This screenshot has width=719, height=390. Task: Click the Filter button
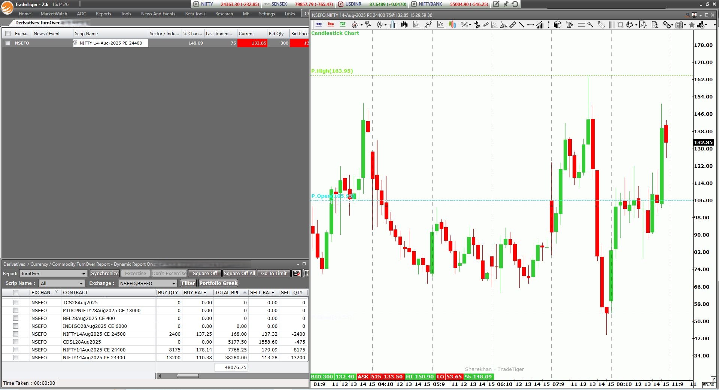188,283
